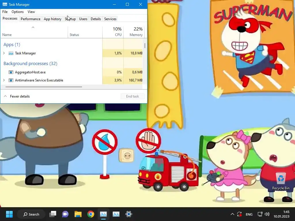Open the volume speaker tray icon
This screenshot has height=221, width=295.
pos(267,214)
